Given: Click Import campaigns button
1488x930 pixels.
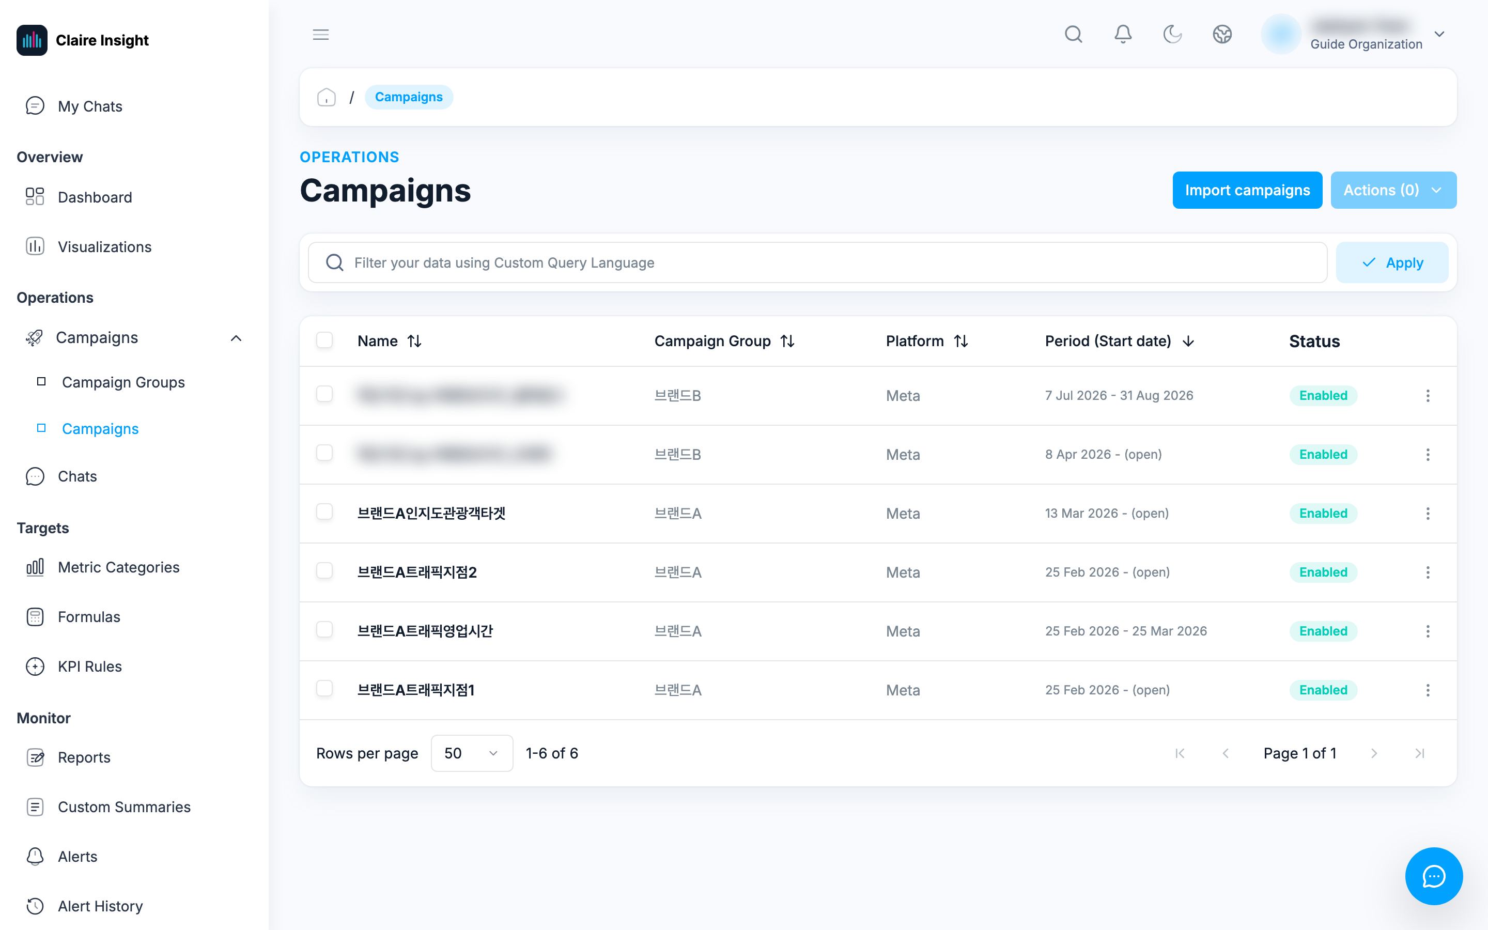Looking at the screenshot, I should (x=1247, y=190).
